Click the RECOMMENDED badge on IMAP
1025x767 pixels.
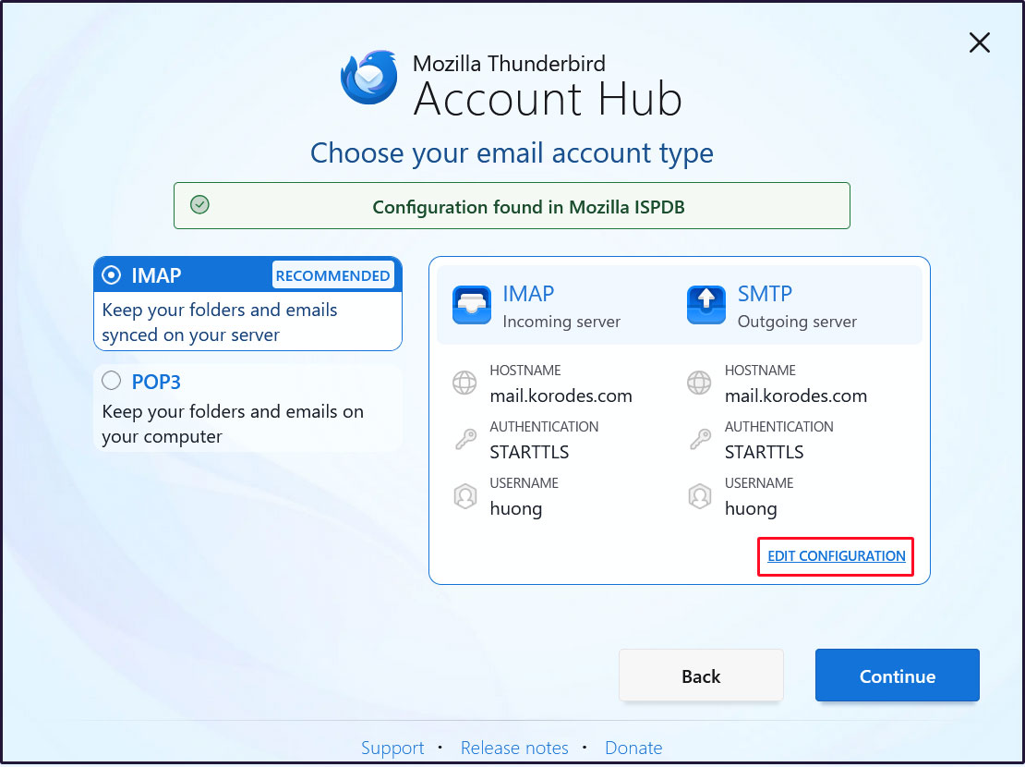point(332,275)
